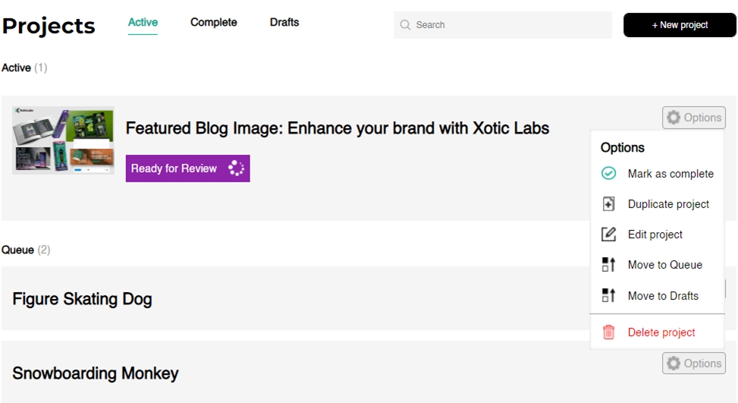Image resolution: width=738 pixels, height=403 pixels.
Task: Open Options dropdown for Xotic Labs project
Action: coord(694,117)
